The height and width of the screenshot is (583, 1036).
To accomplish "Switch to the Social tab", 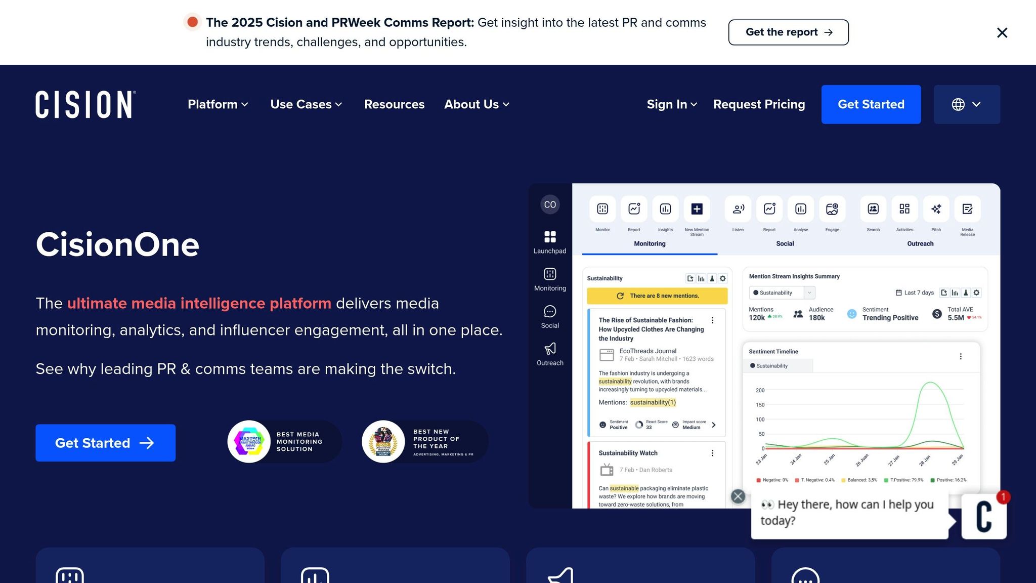I will point(785,244).
